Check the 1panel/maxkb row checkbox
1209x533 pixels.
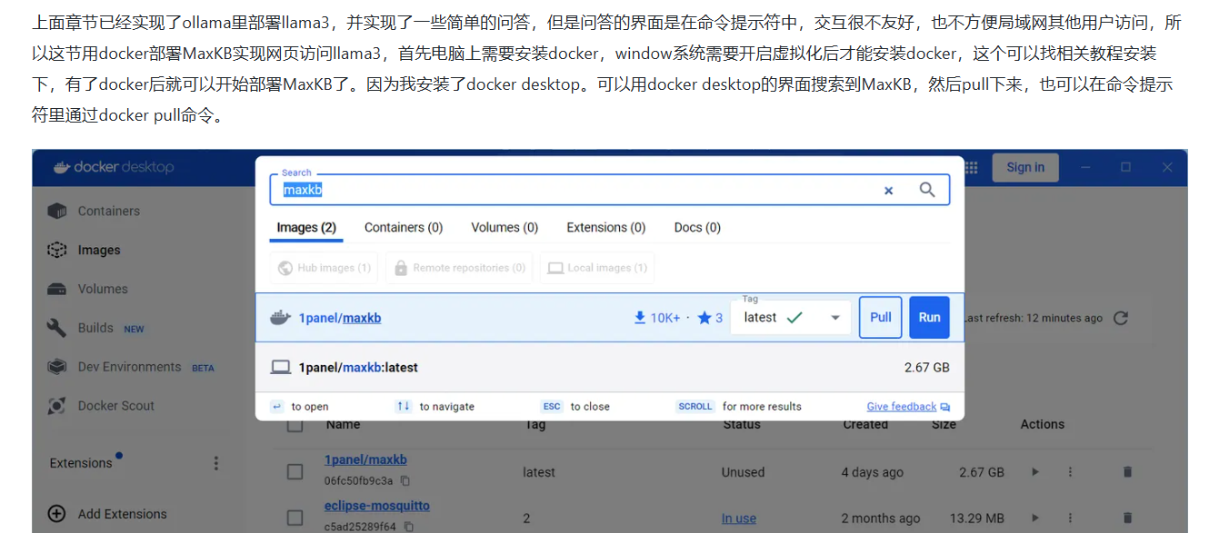tap(295, 472)
